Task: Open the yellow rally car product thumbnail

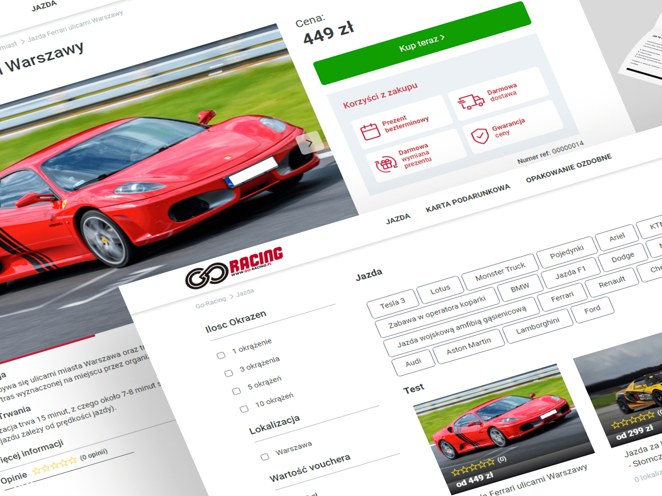Action: pyautogui.click(x=624, y=389)
